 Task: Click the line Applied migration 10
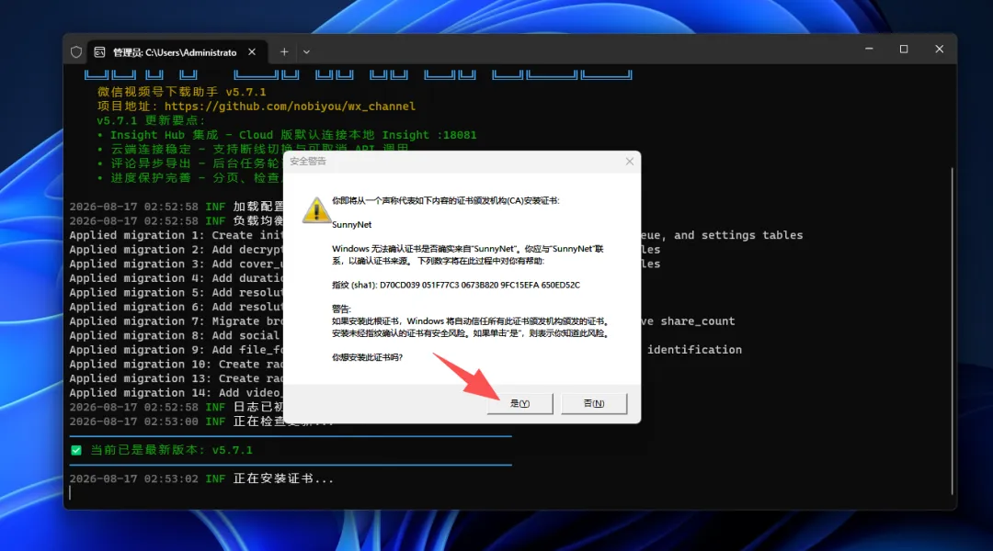[176, 365]
